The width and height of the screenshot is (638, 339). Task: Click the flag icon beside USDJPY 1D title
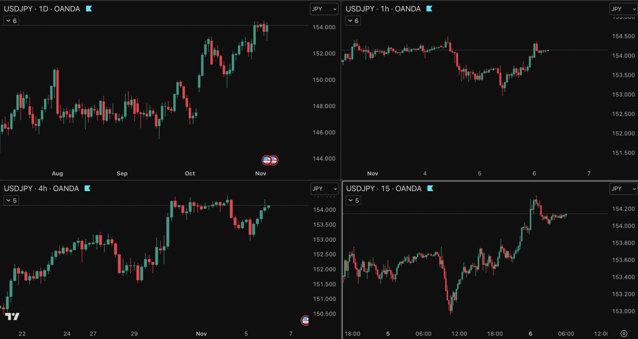coord(88,9)
